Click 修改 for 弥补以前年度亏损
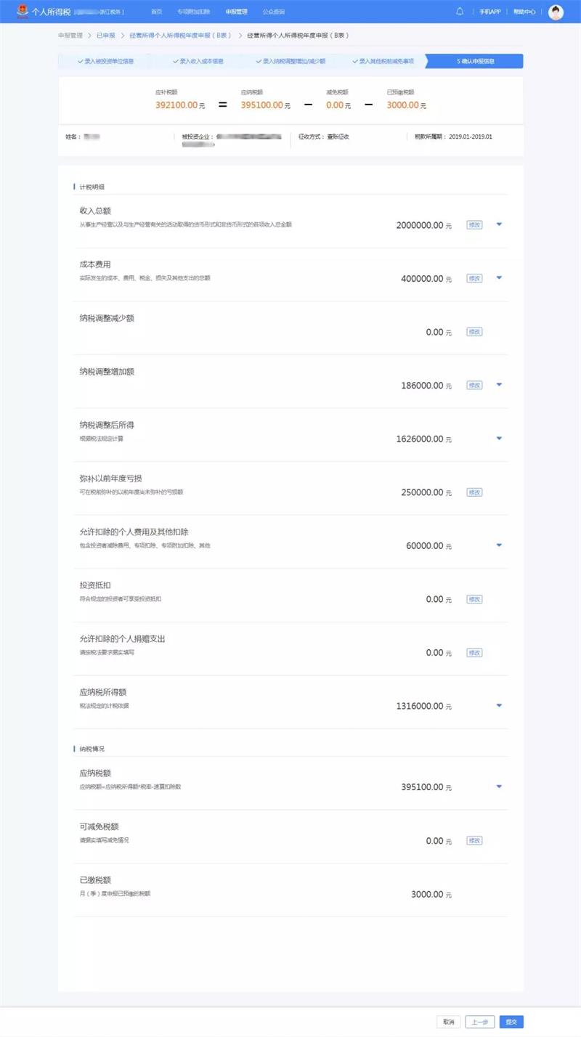581x1037 pixels. (x=474, y=492)
